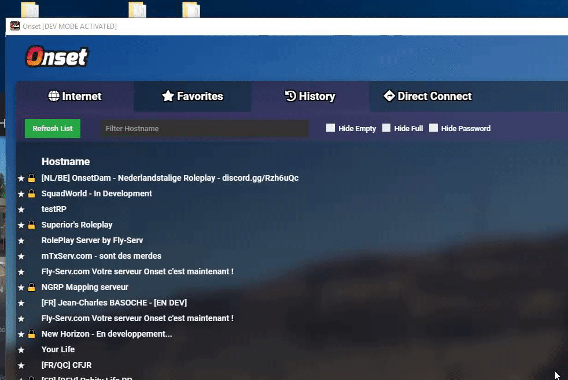568x380 pixels.
Task: Select mTxServ.com - sont des merdes
Action: (101, 256)
